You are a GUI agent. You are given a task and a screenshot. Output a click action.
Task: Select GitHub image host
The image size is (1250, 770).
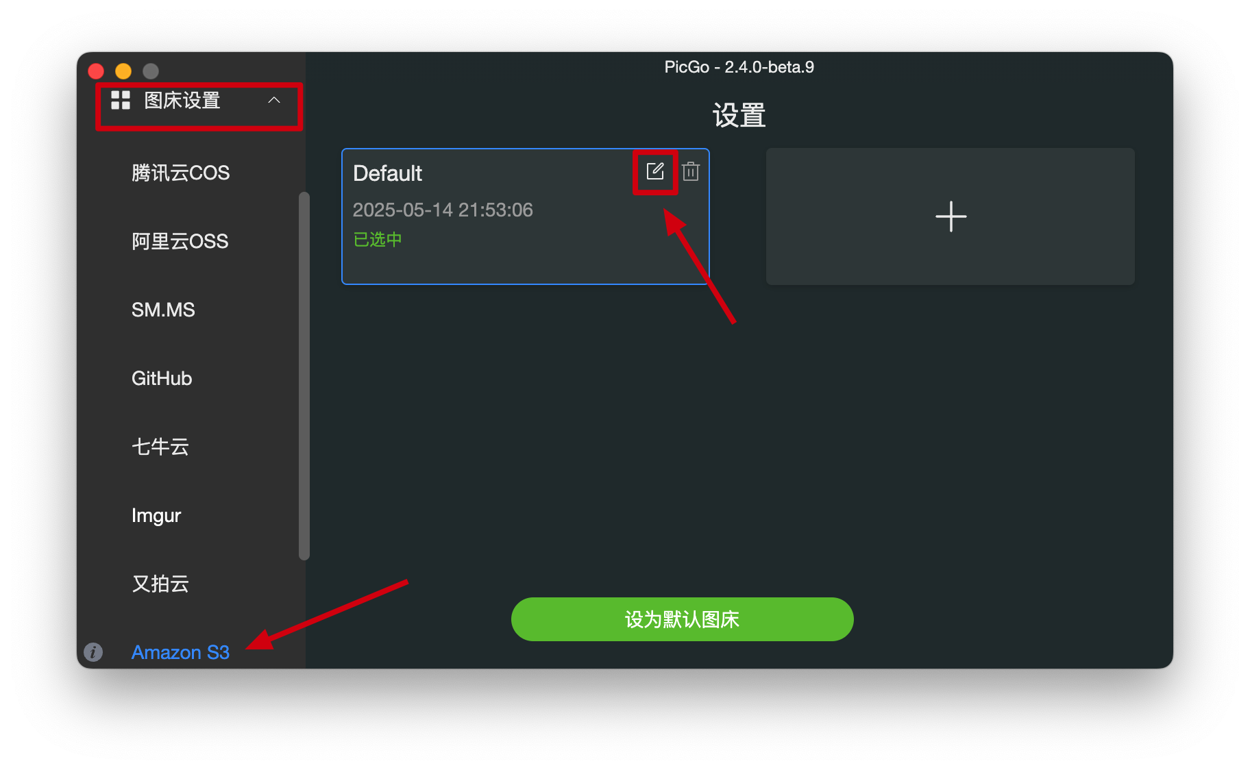(x=162, y=378)
